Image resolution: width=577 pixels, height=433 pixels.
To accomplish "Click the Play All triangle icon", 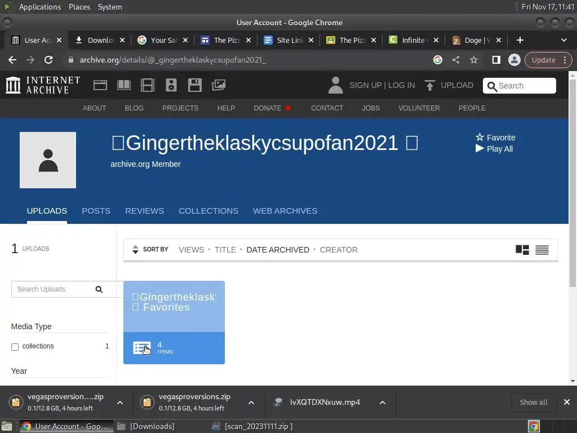I will coord(480,148).
